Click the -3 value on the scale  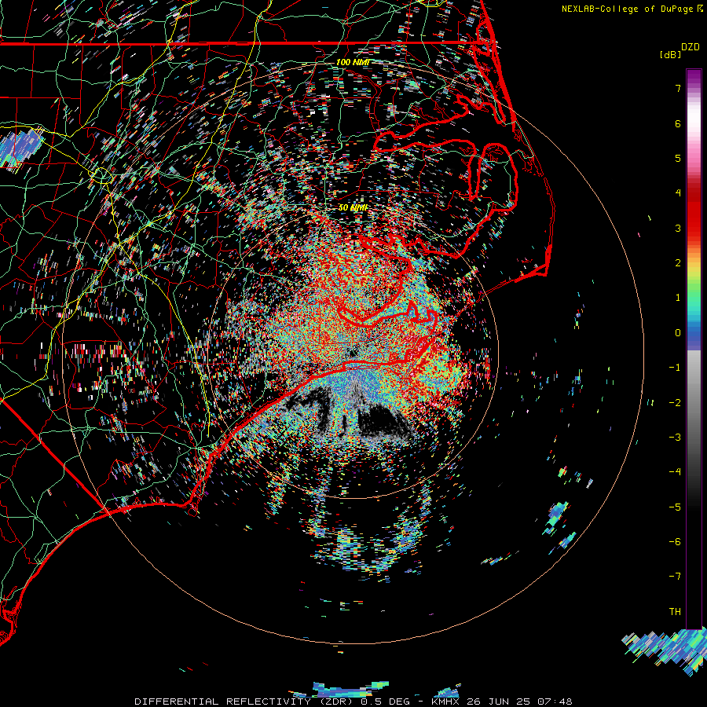point(675,438)
